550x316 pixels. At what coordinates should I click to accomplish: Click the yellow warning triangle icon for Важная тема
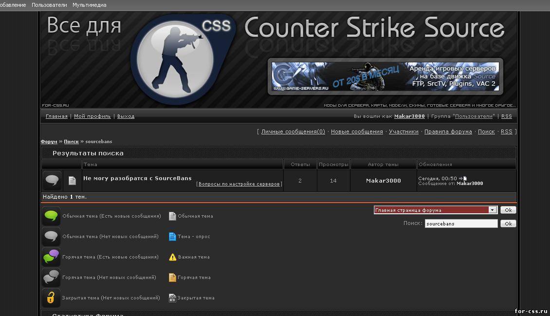[x=173, y=257]
